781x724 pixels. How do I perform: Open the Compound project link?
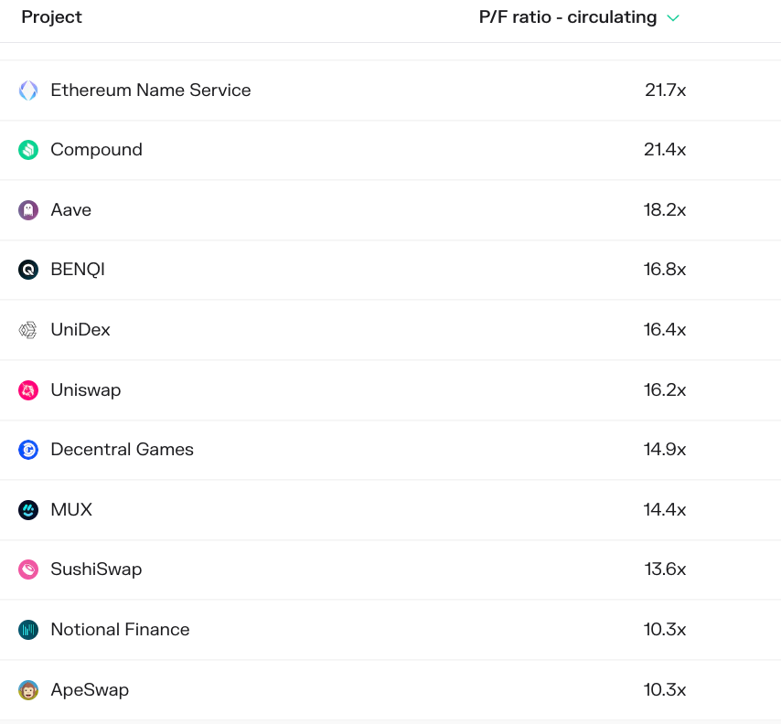pos(97,150)
